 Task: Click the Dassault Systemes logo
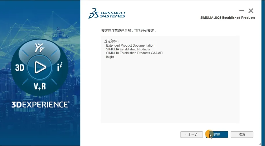(x=107, y=14)
